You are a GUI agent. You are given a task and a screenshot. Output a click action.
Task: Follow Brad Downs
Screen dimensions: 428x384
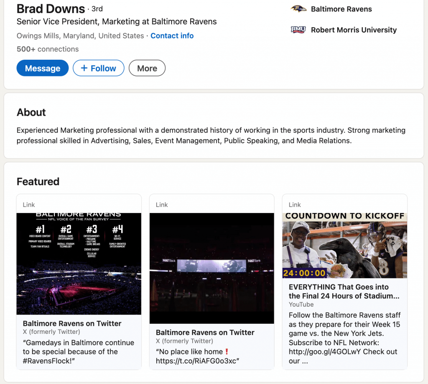98,68
